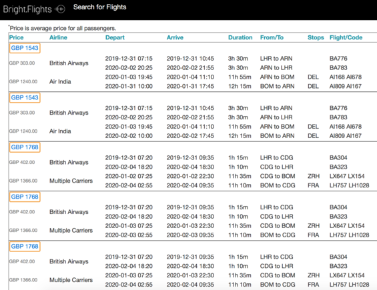
Task: Click Multiple Carriers in the last result
Action: pyautogui.click(x=71, y=280)
